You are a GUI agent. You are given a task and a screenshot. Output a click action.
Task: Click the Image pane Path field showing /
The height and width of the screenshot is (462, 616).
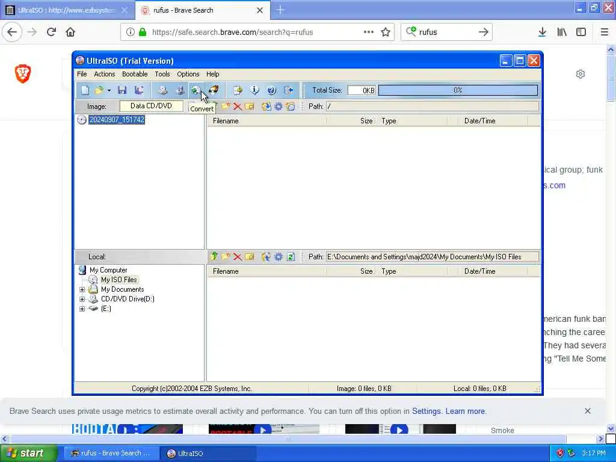coord(432,106)
